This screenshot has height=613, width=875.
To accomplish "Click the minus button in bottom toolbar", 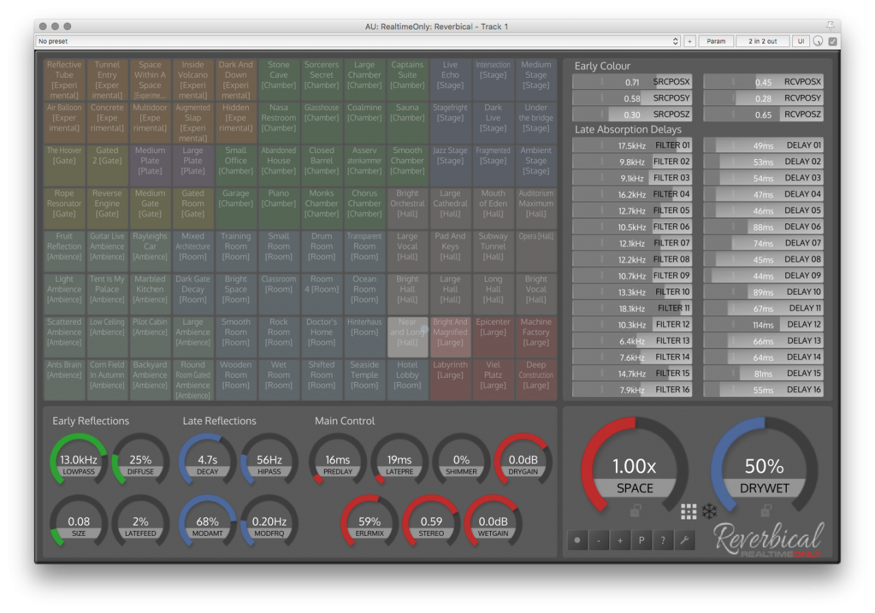I will tap(599, 541).
